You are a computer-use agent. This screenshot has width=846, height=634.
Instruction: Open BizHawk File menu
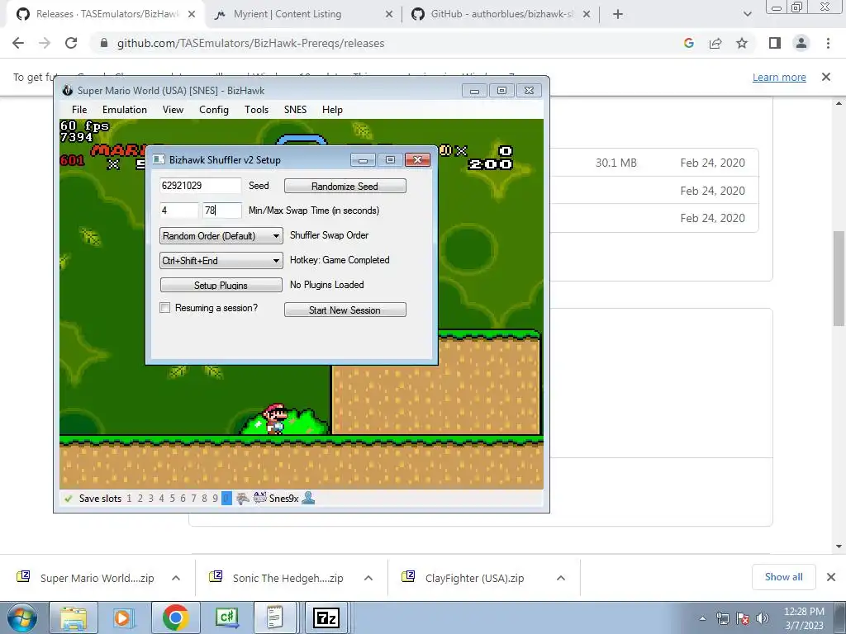(x=79, y=110)
